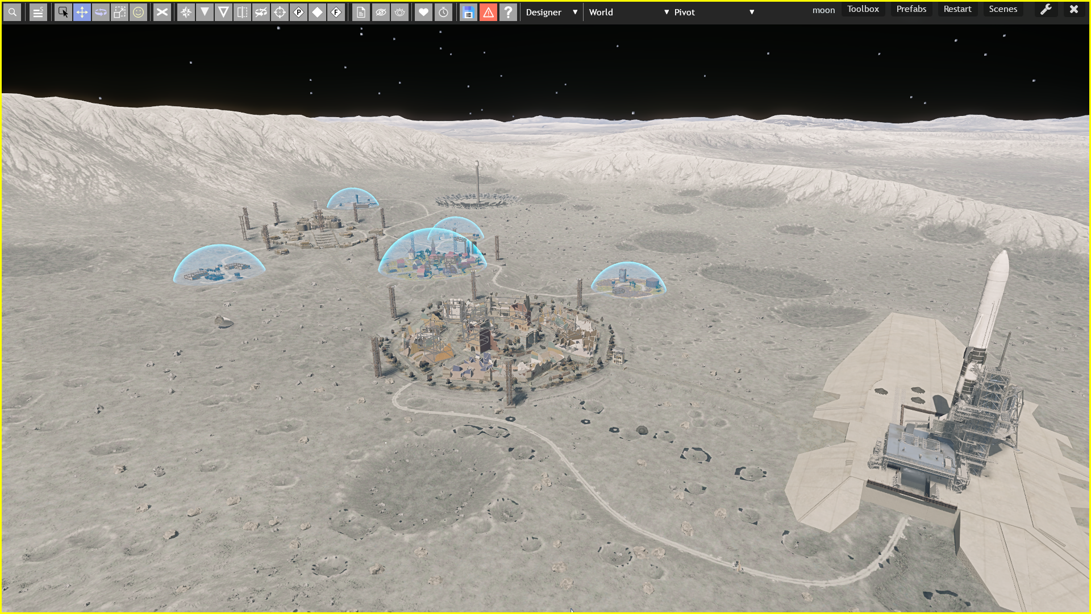Open the red warning triangle icon
This screenshot has height=614, width=1091.
click(x=488, y=12)
